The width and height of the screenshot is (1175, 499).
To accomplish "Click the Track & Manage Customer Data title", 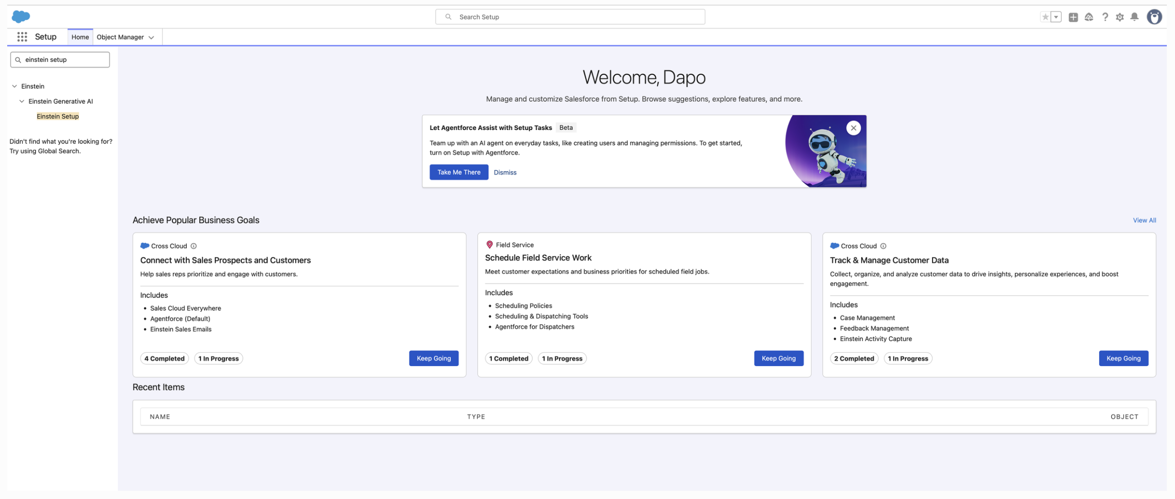I will (x=889, y=260).
